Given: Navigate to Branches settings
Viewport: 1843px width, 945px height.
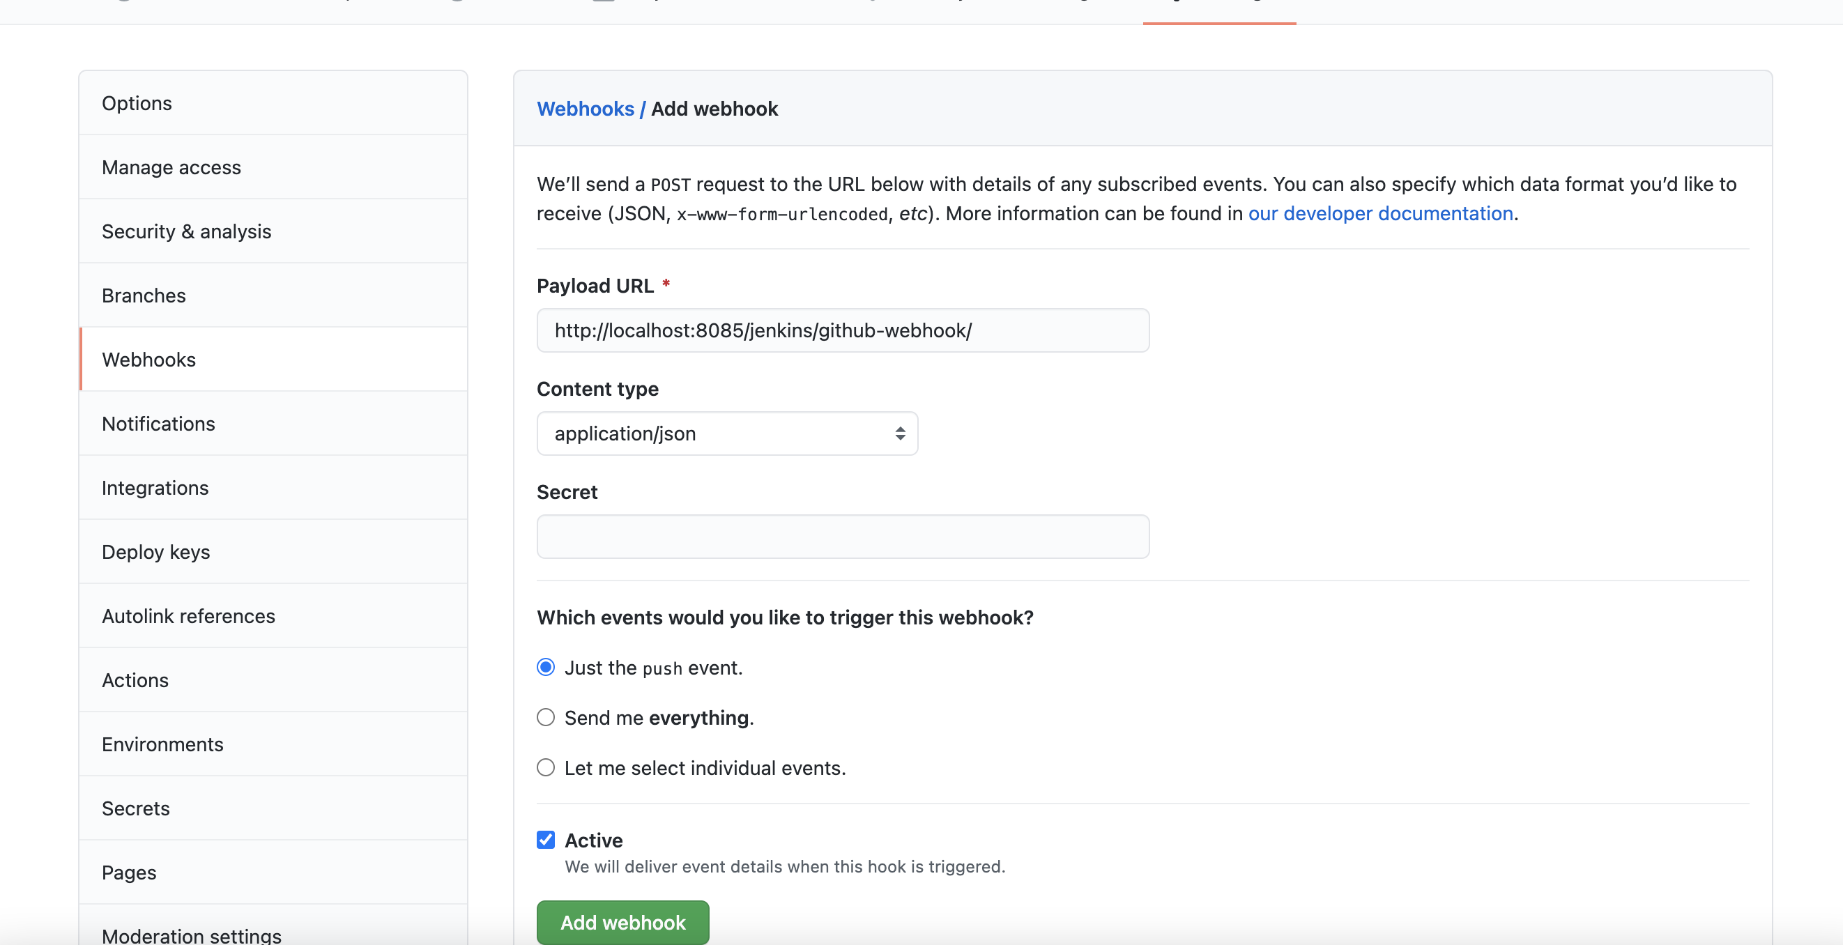Looking at the screenshot, I should pos(143,295).
